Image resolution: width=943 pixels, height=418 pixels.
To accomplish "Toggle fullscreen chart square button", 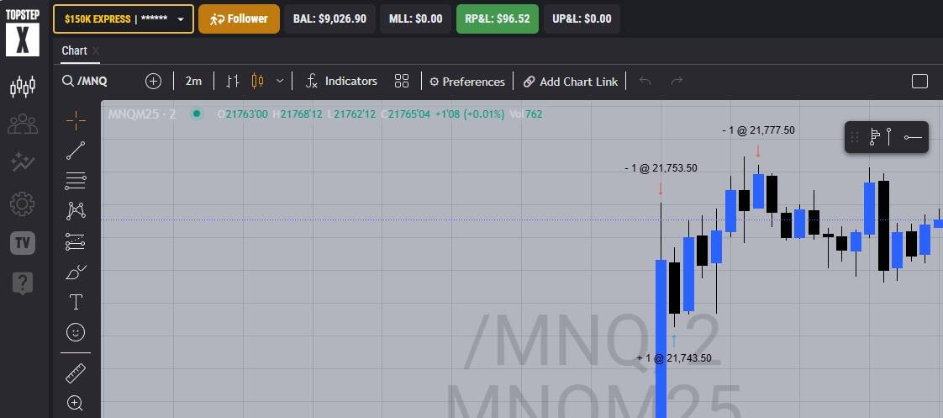I will tap(919, 82).
